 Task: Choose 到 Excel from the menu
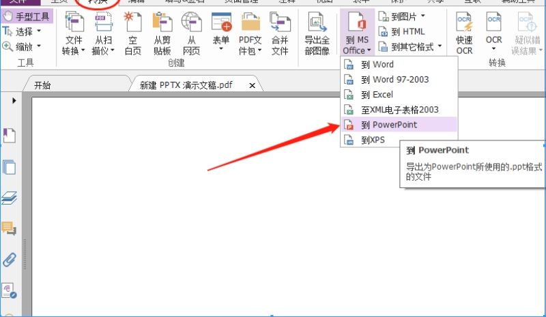[399, 95]
